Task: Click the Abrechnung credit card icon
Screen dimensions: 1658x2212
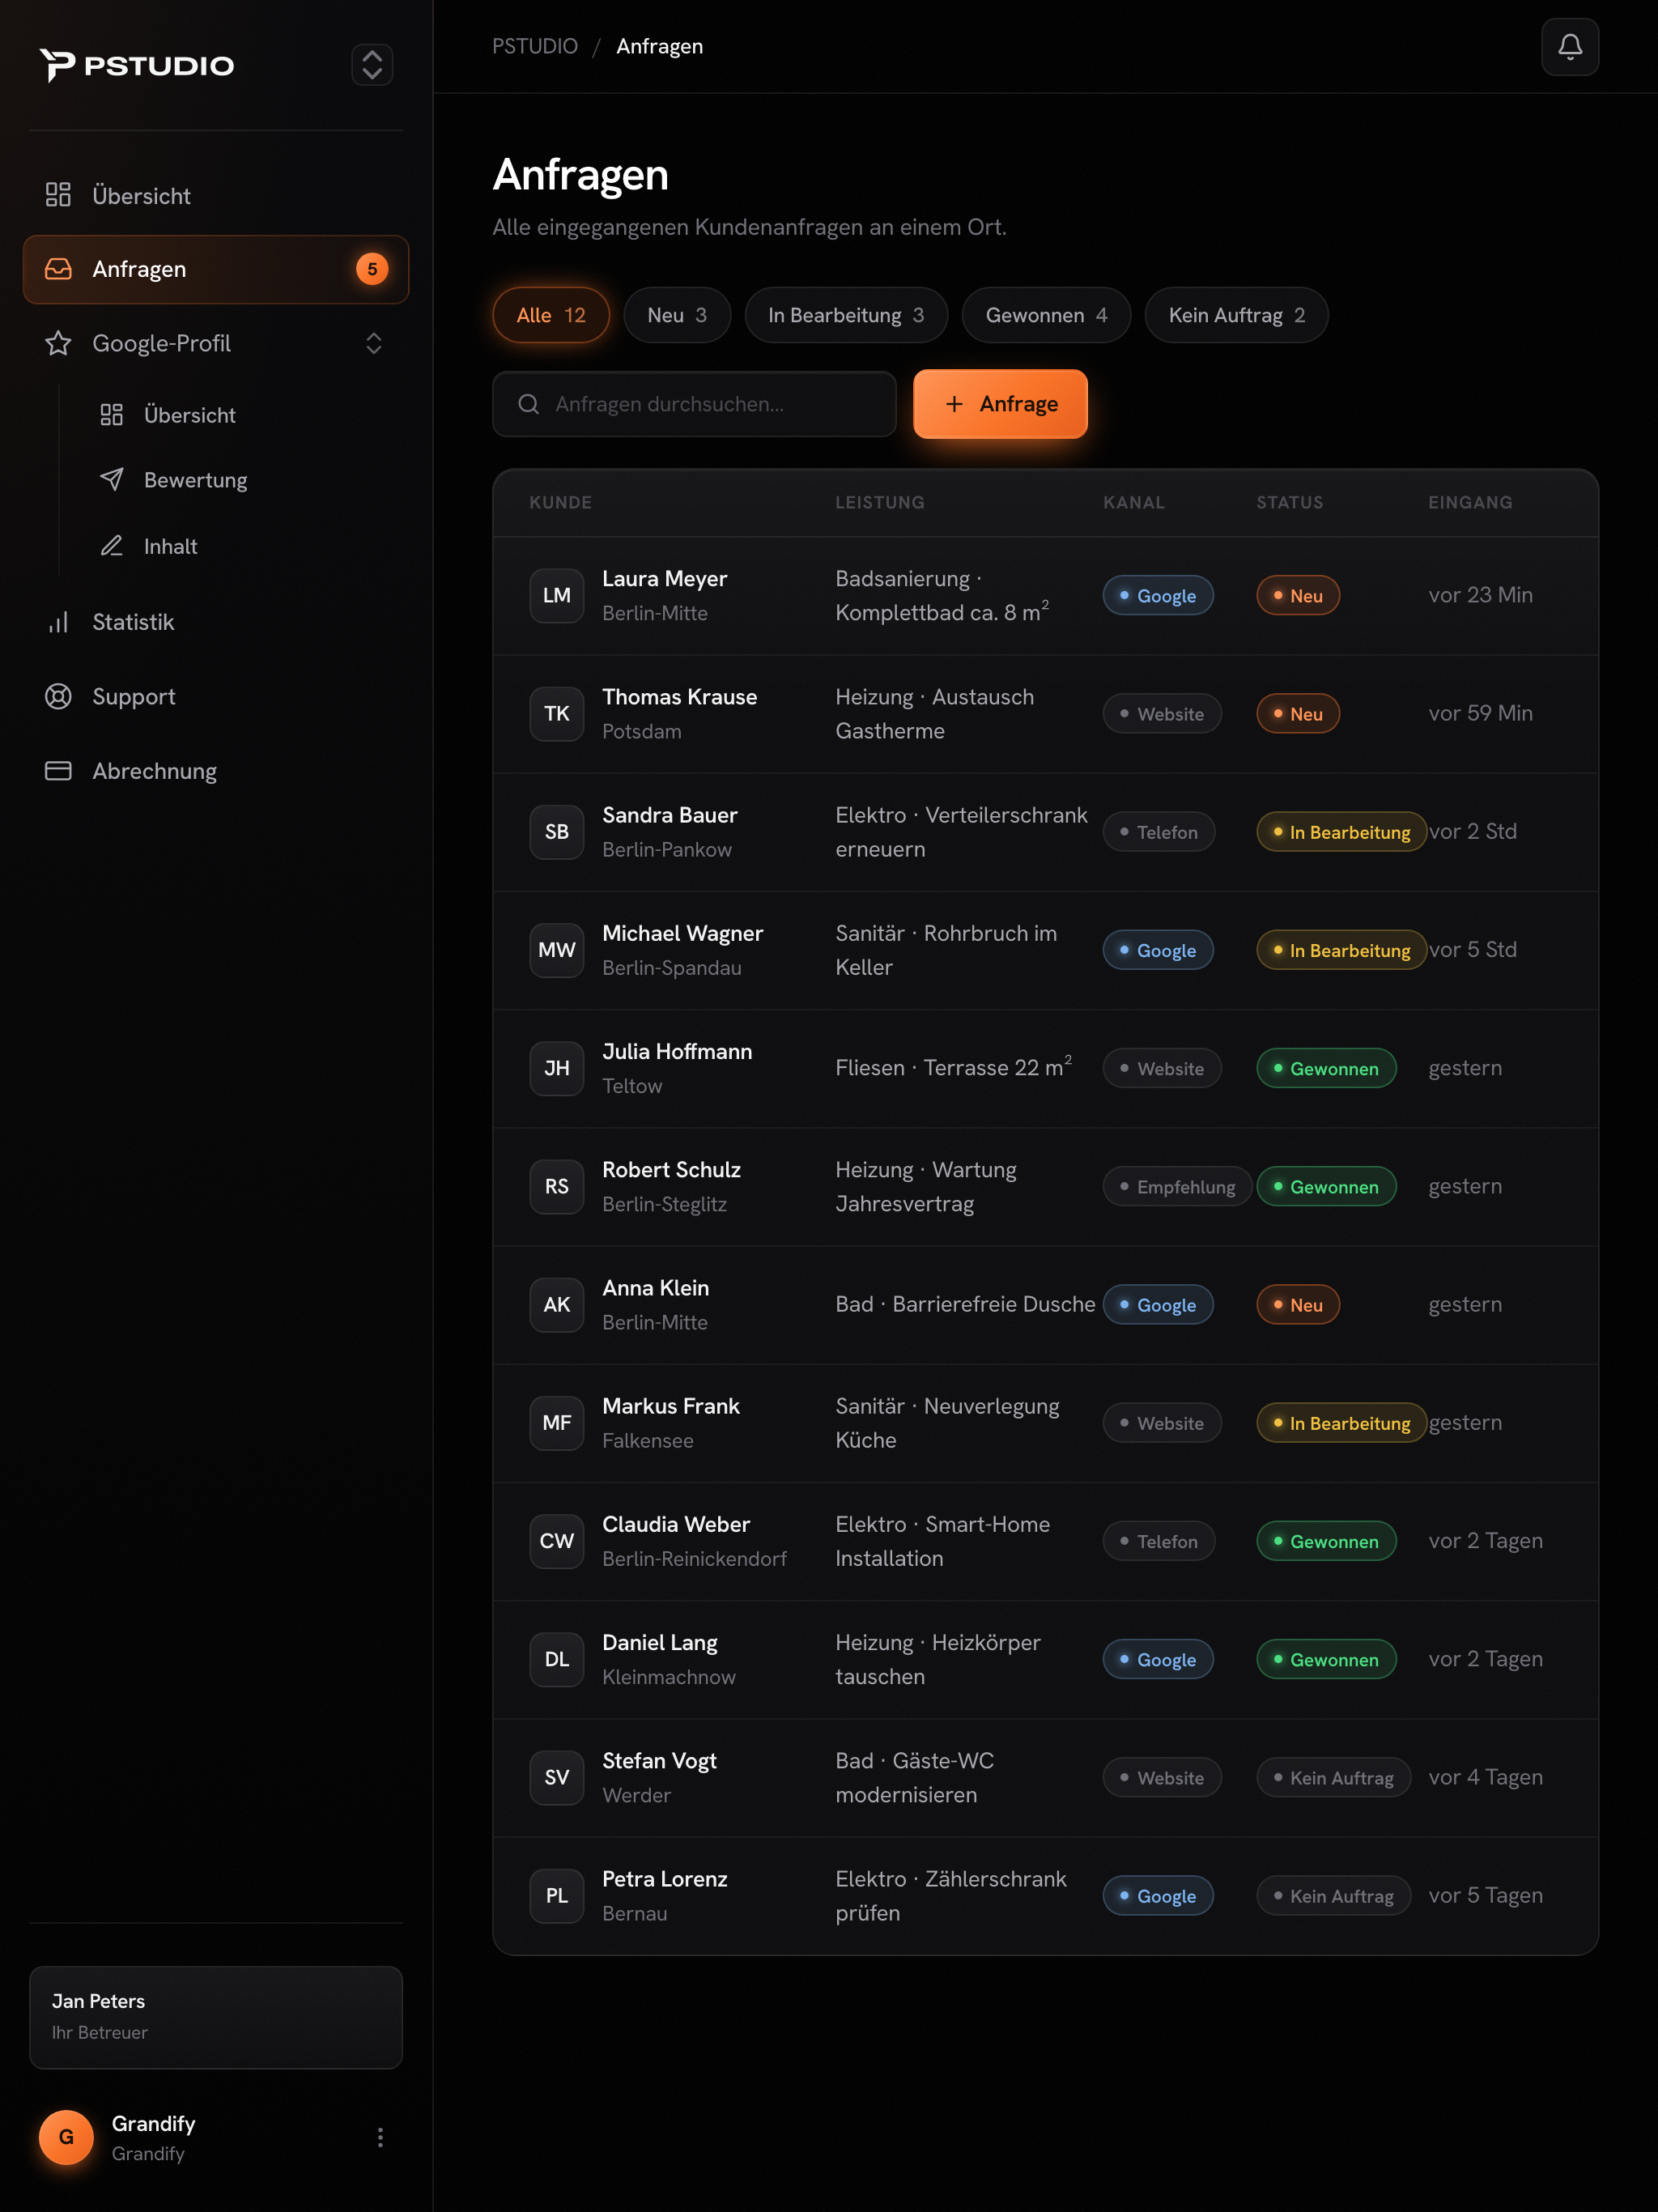Action: pyautogui.click(x=58, y=770)
